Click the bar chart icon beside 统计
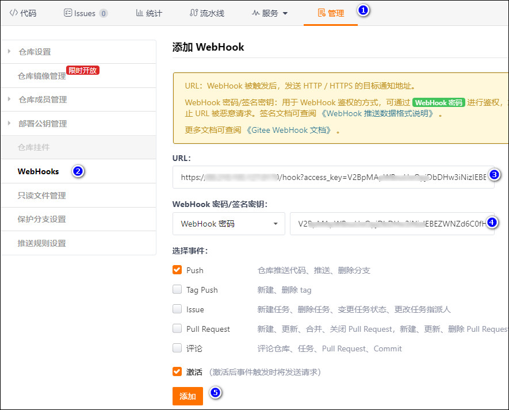Screen dimensions: 509x410 coord(140,13)
